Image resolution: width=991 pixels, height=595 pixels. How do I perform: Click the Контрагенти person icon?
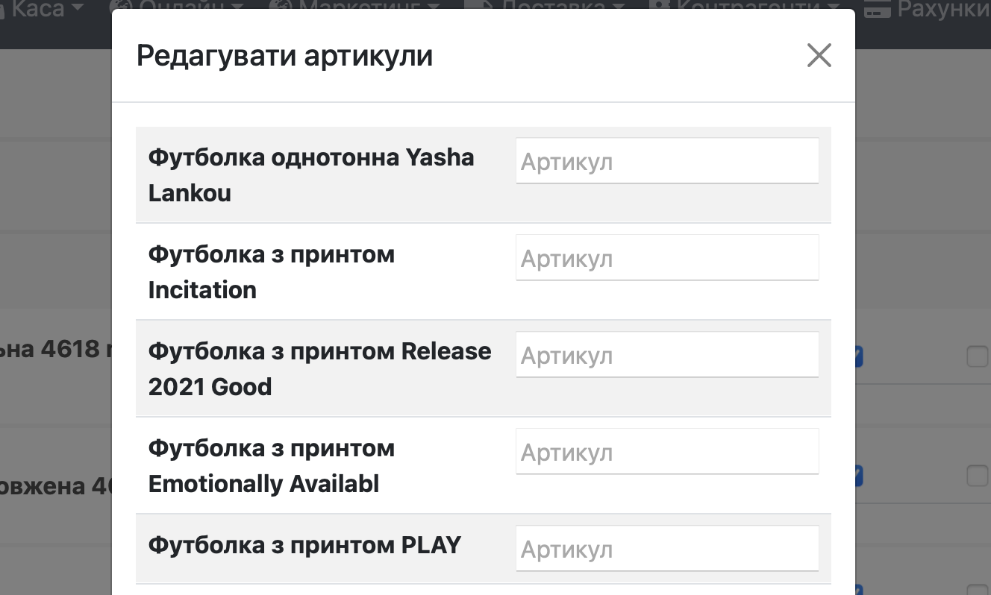pos(659,6)
